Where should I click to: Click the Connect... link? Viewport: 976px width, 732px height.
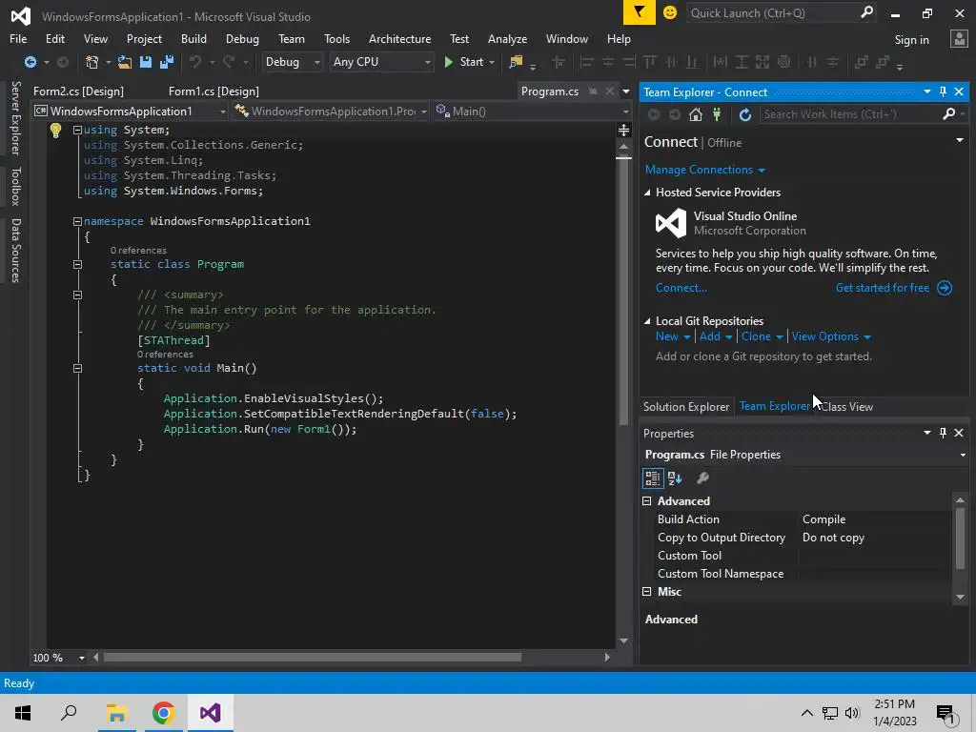681,288
